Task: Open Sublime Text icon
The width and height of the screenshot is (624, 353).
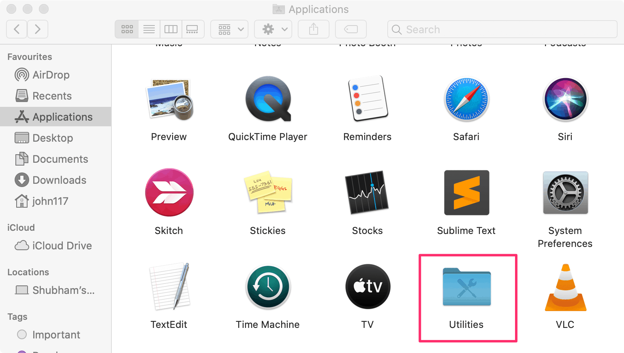Action: tap(466, 192)
